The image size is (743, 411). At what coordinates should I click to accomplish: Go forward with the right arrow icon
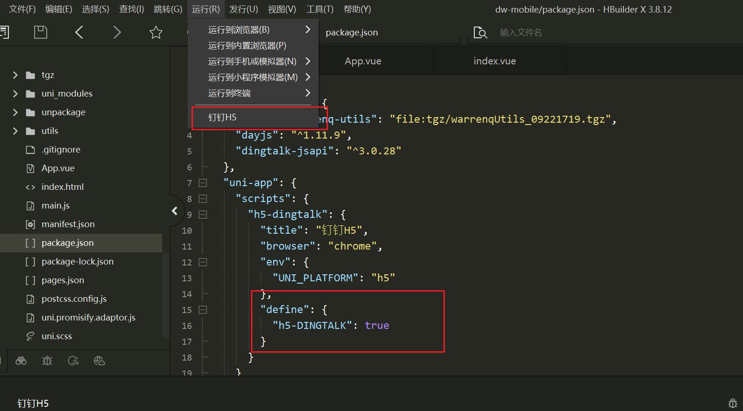coord(117,32)
